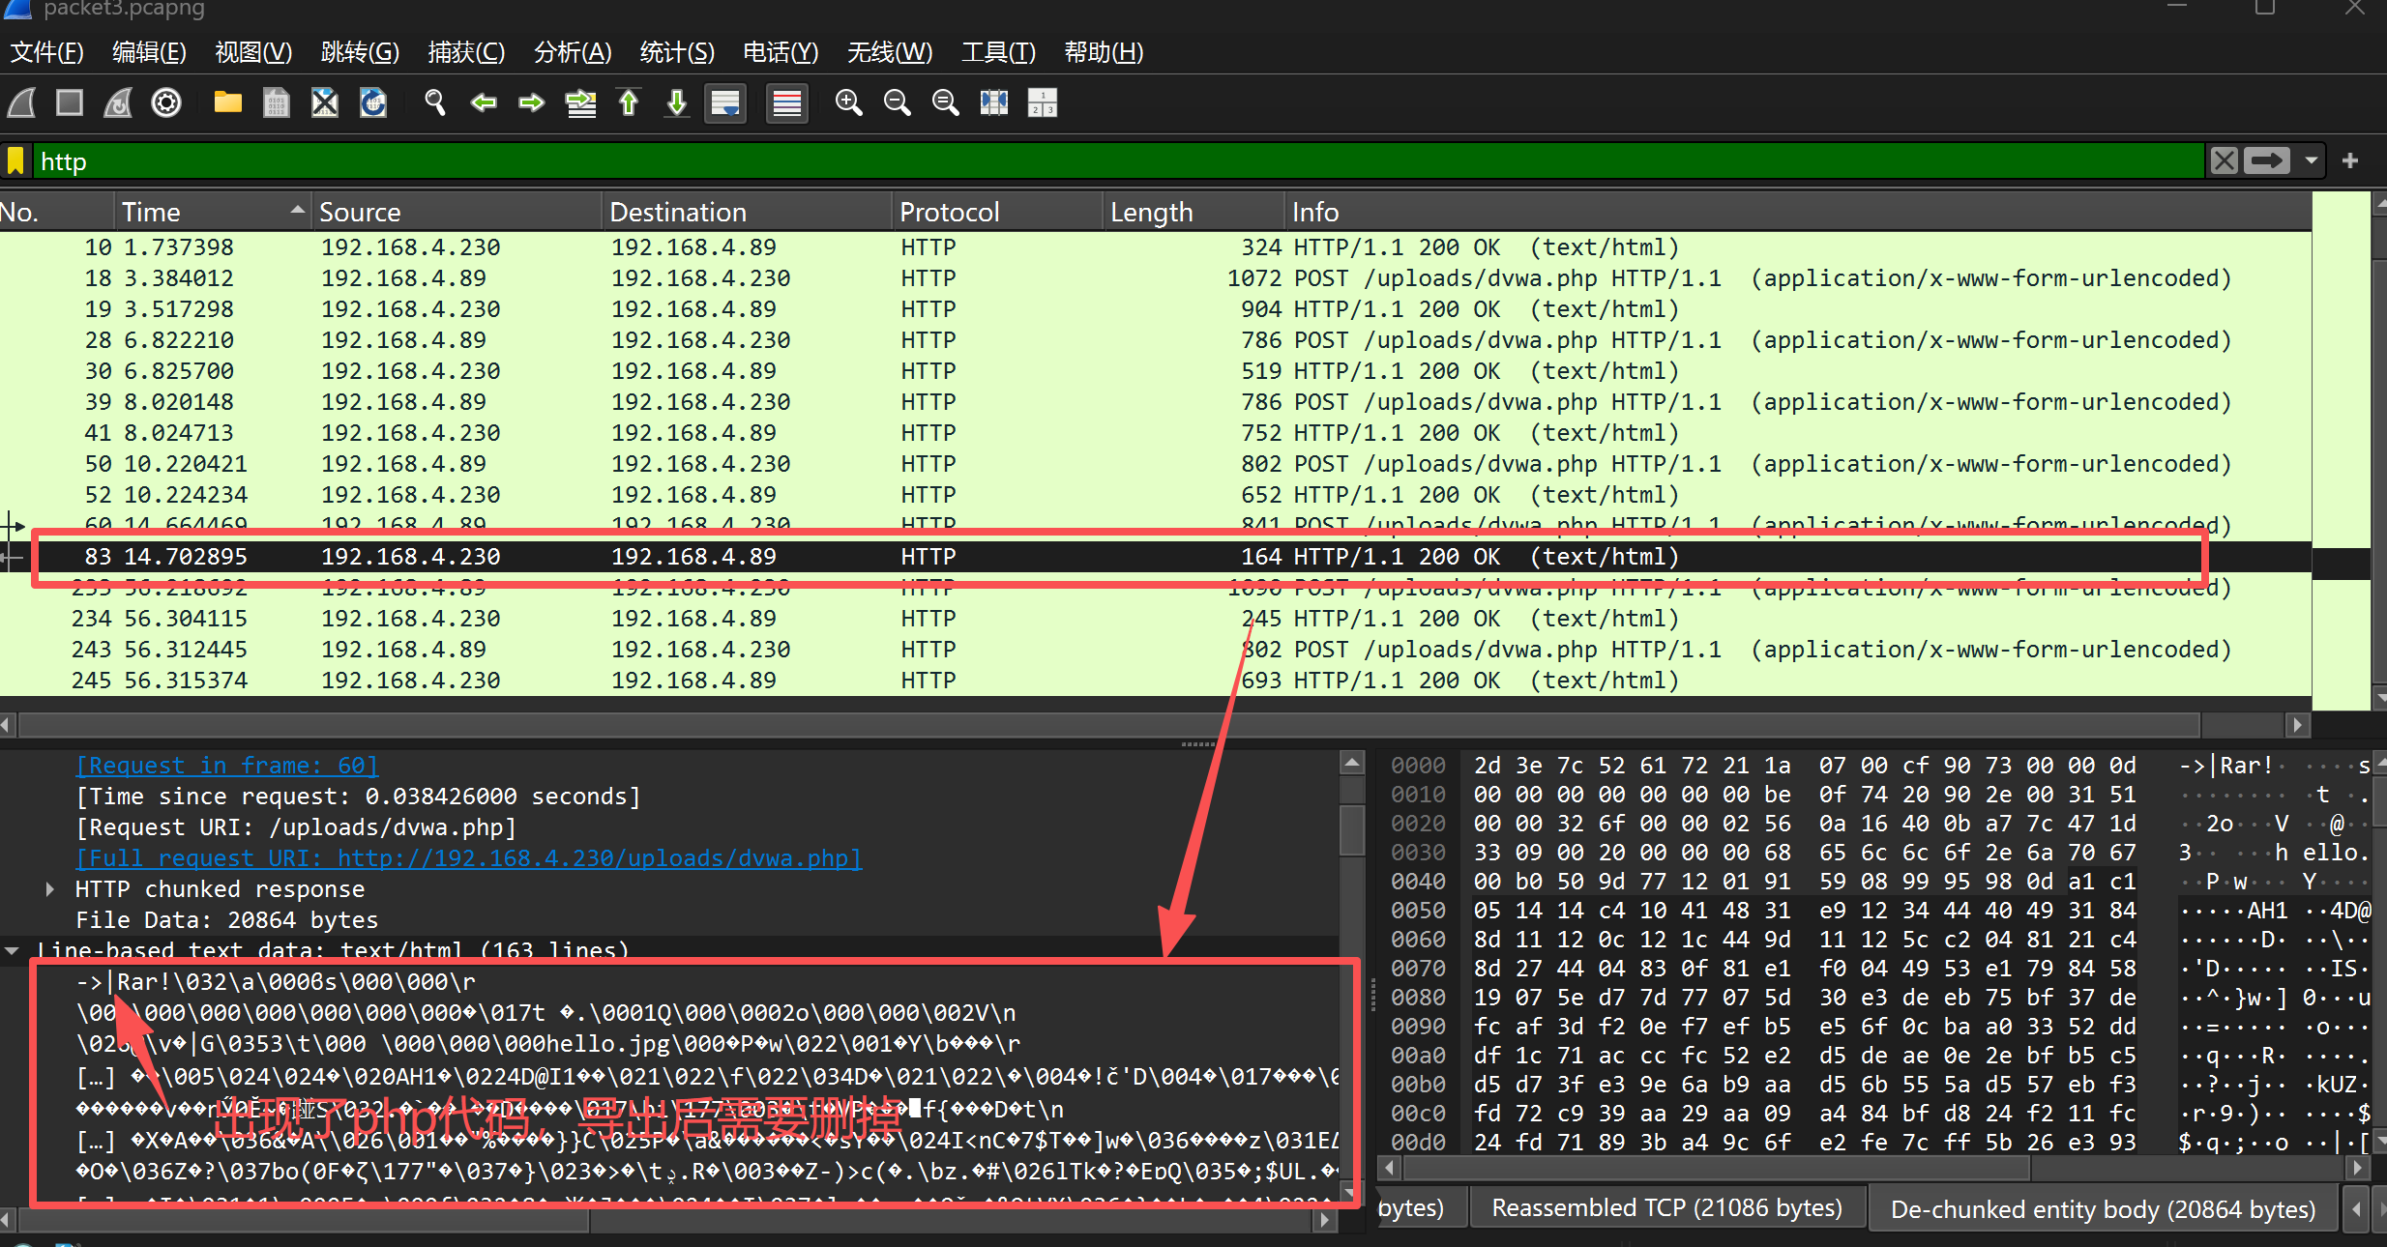Image resolution: width=2387 pixels, height=1247 pixels.
Task: Follow the Full request URI link
Action: (x=468, y=857)
